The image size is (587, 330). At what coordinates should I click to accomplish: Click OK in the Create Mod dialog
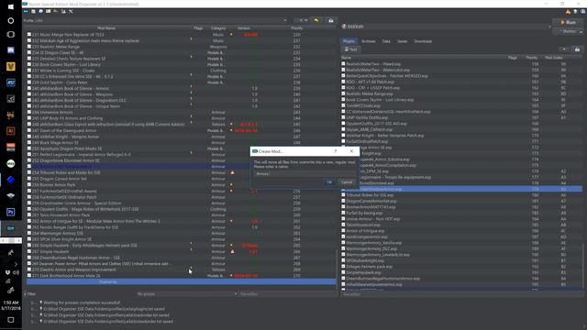click(x=329, y=182)
